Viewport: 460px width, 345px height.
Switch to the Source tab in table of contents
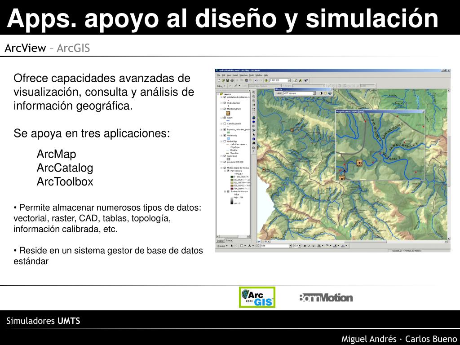(x=229, y=241)
